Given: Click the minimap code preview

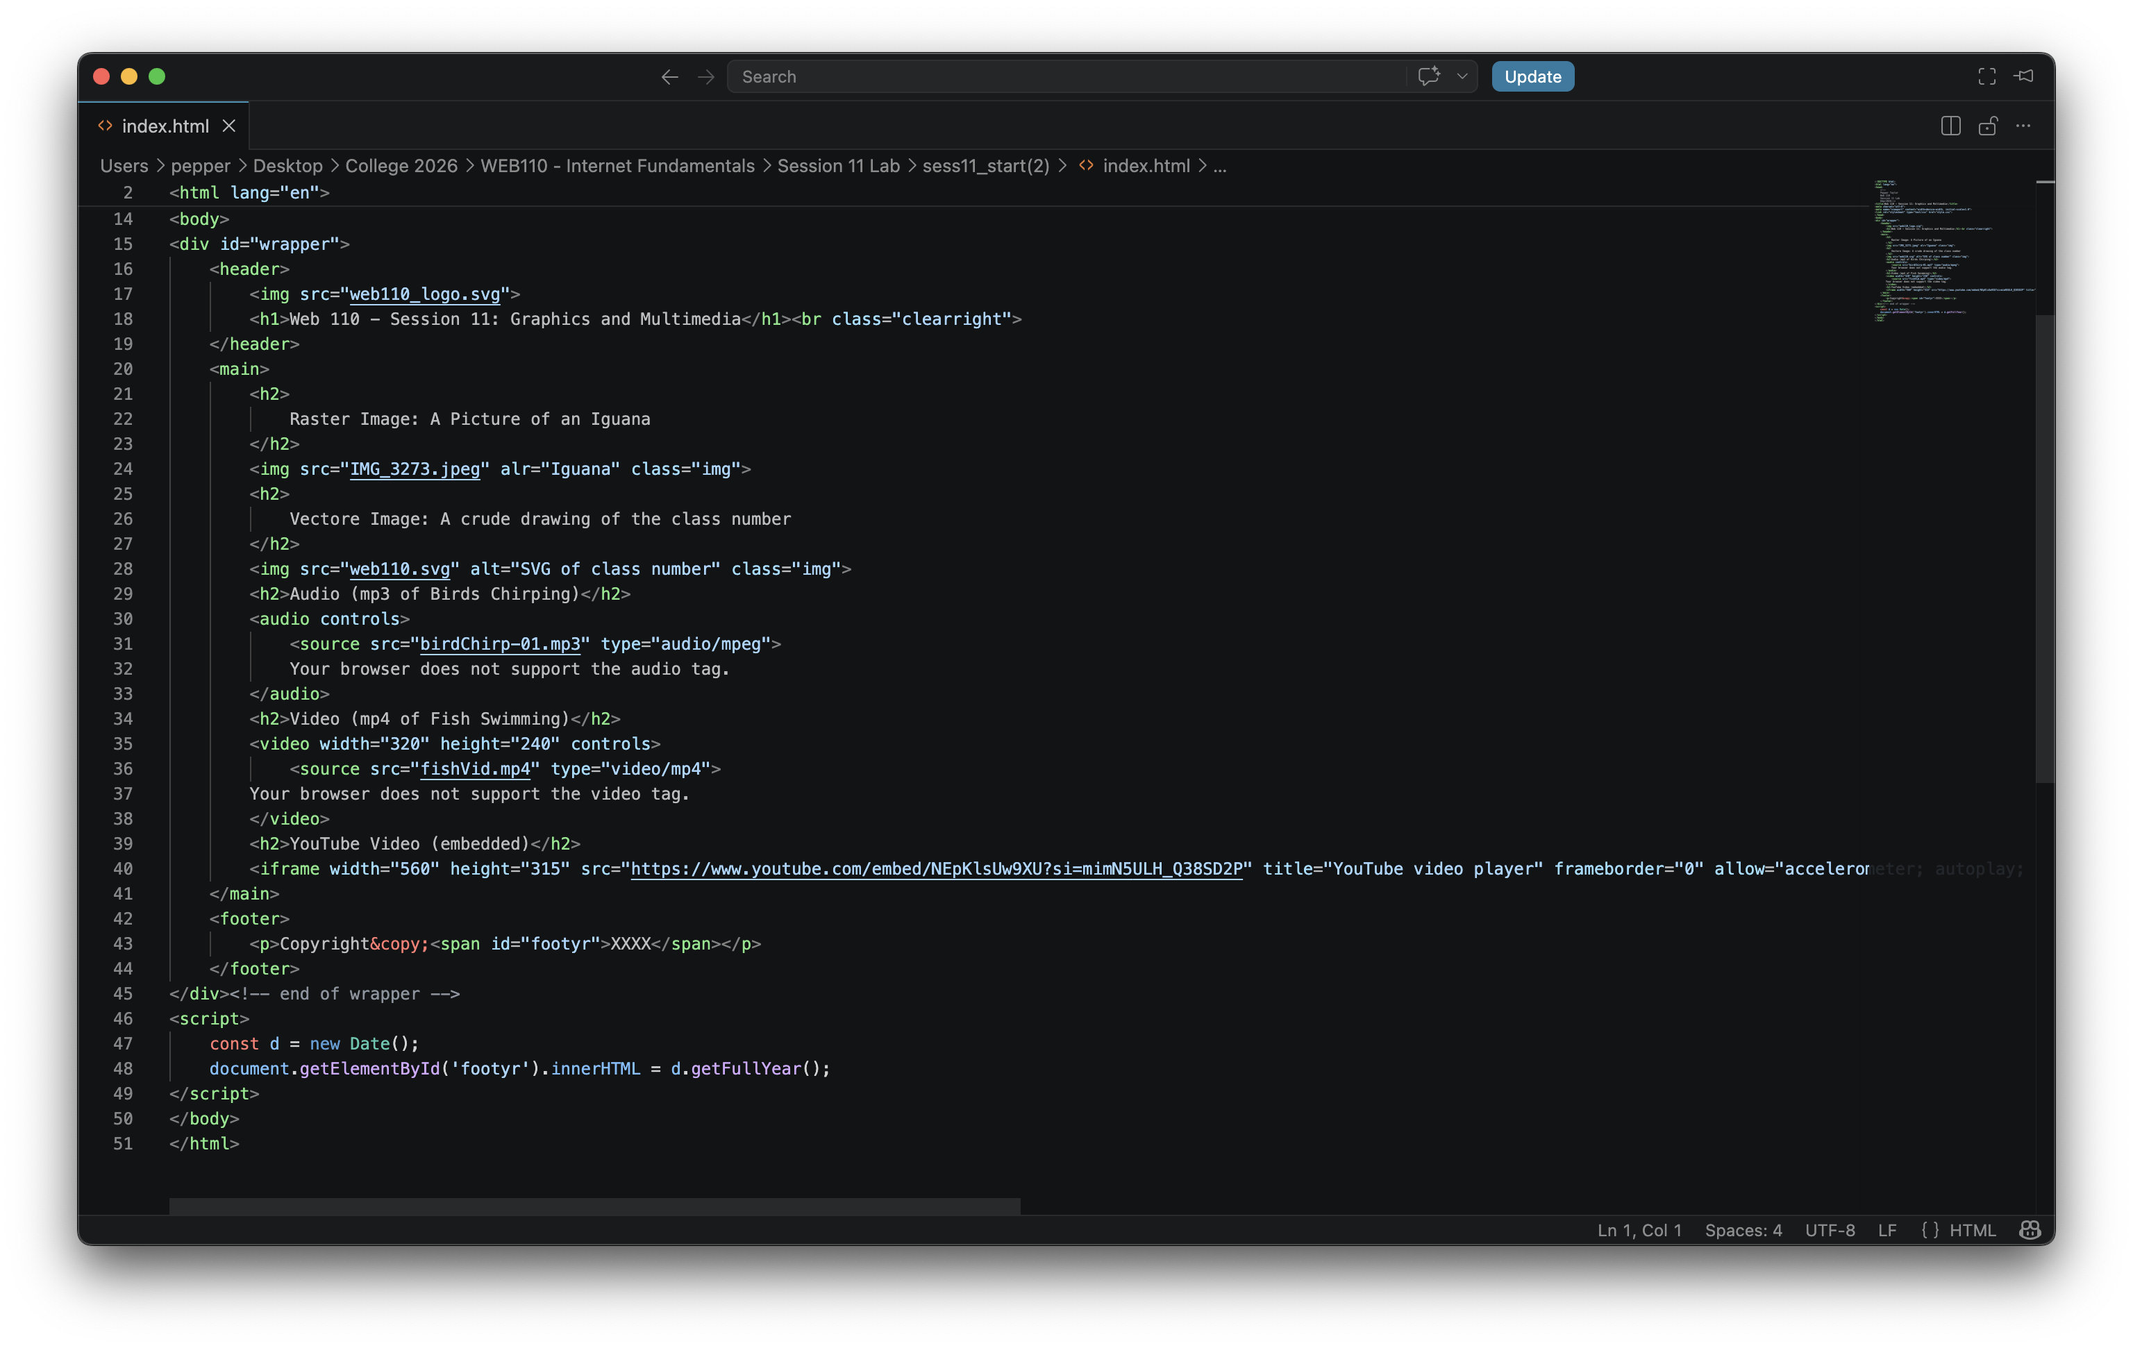Looking at the screenshot, I should [x=1952, y=251].
